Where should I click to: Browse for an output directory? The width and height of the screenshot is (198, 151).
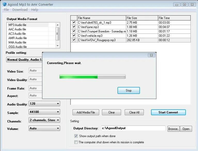(173, 129)
